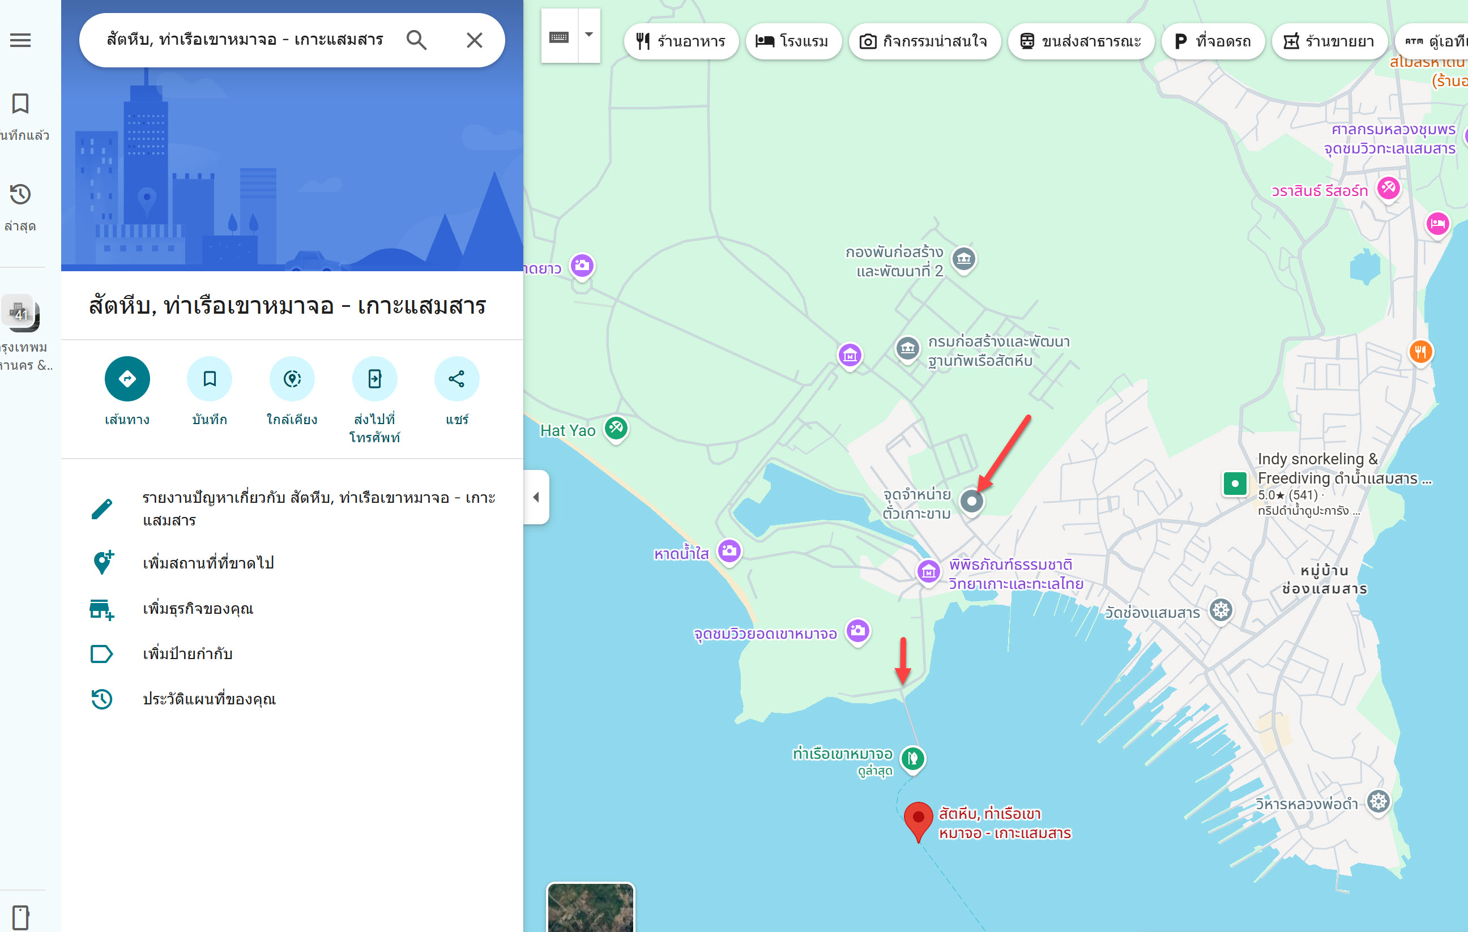Image resolution: width=1468 pixels, height=932 pixels.
Task: Collapse the side panel arrow
Action: point(536,497)
